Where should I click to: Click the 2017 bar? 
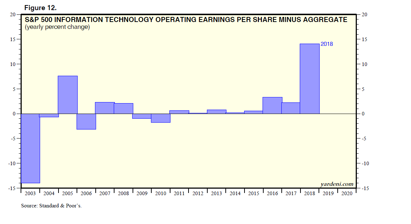[291, 108]
